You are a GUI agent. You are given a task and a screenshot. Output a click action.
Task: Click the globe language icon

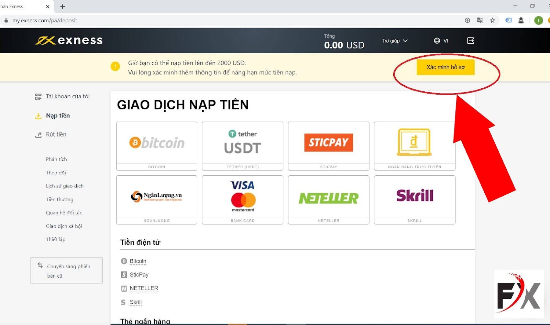[437, 41]
